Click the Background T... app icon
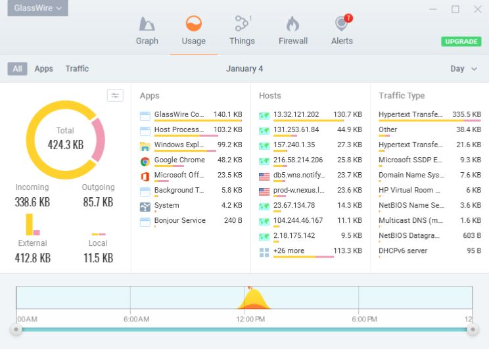Viewport: 489px width, 349px height. [145, 192]
